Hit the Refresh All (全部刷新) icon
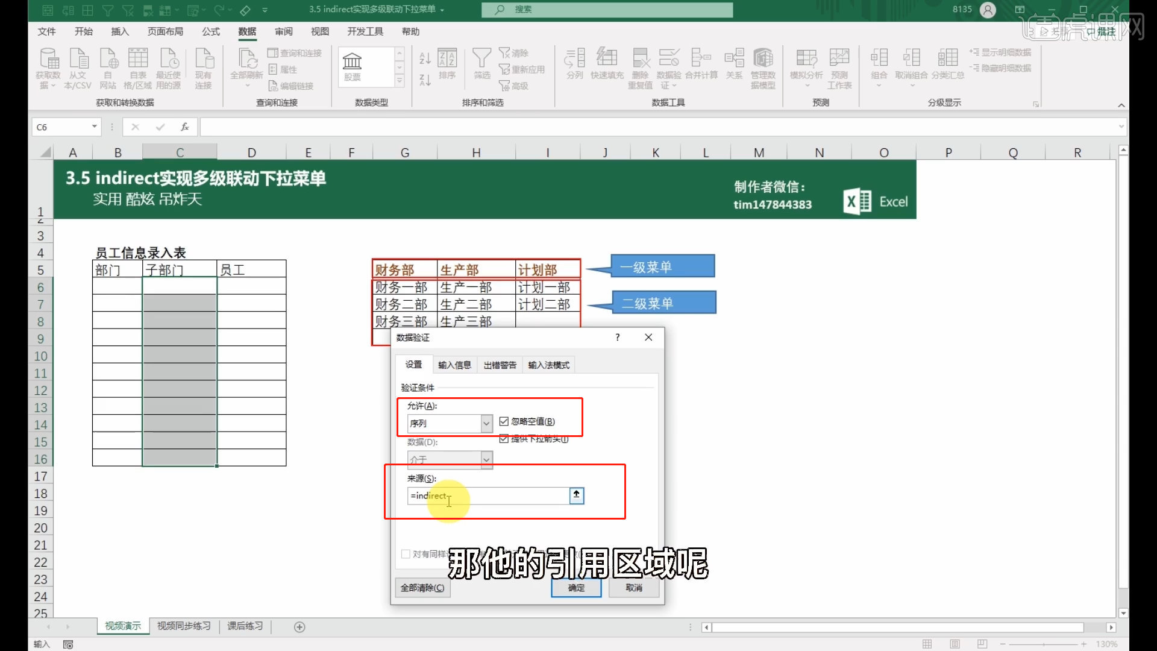The height and width of the screenshot is (651, 1157). click(246, 68)
